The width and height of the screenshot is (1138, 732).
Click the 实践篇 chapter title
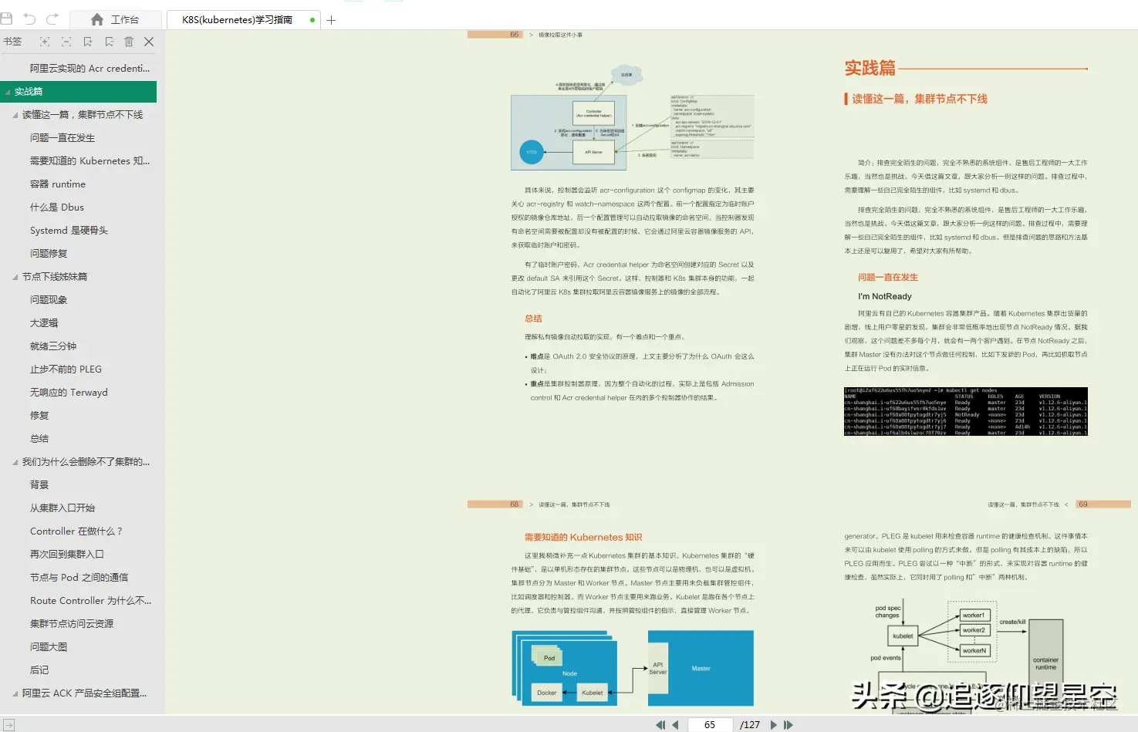point(870,69)
